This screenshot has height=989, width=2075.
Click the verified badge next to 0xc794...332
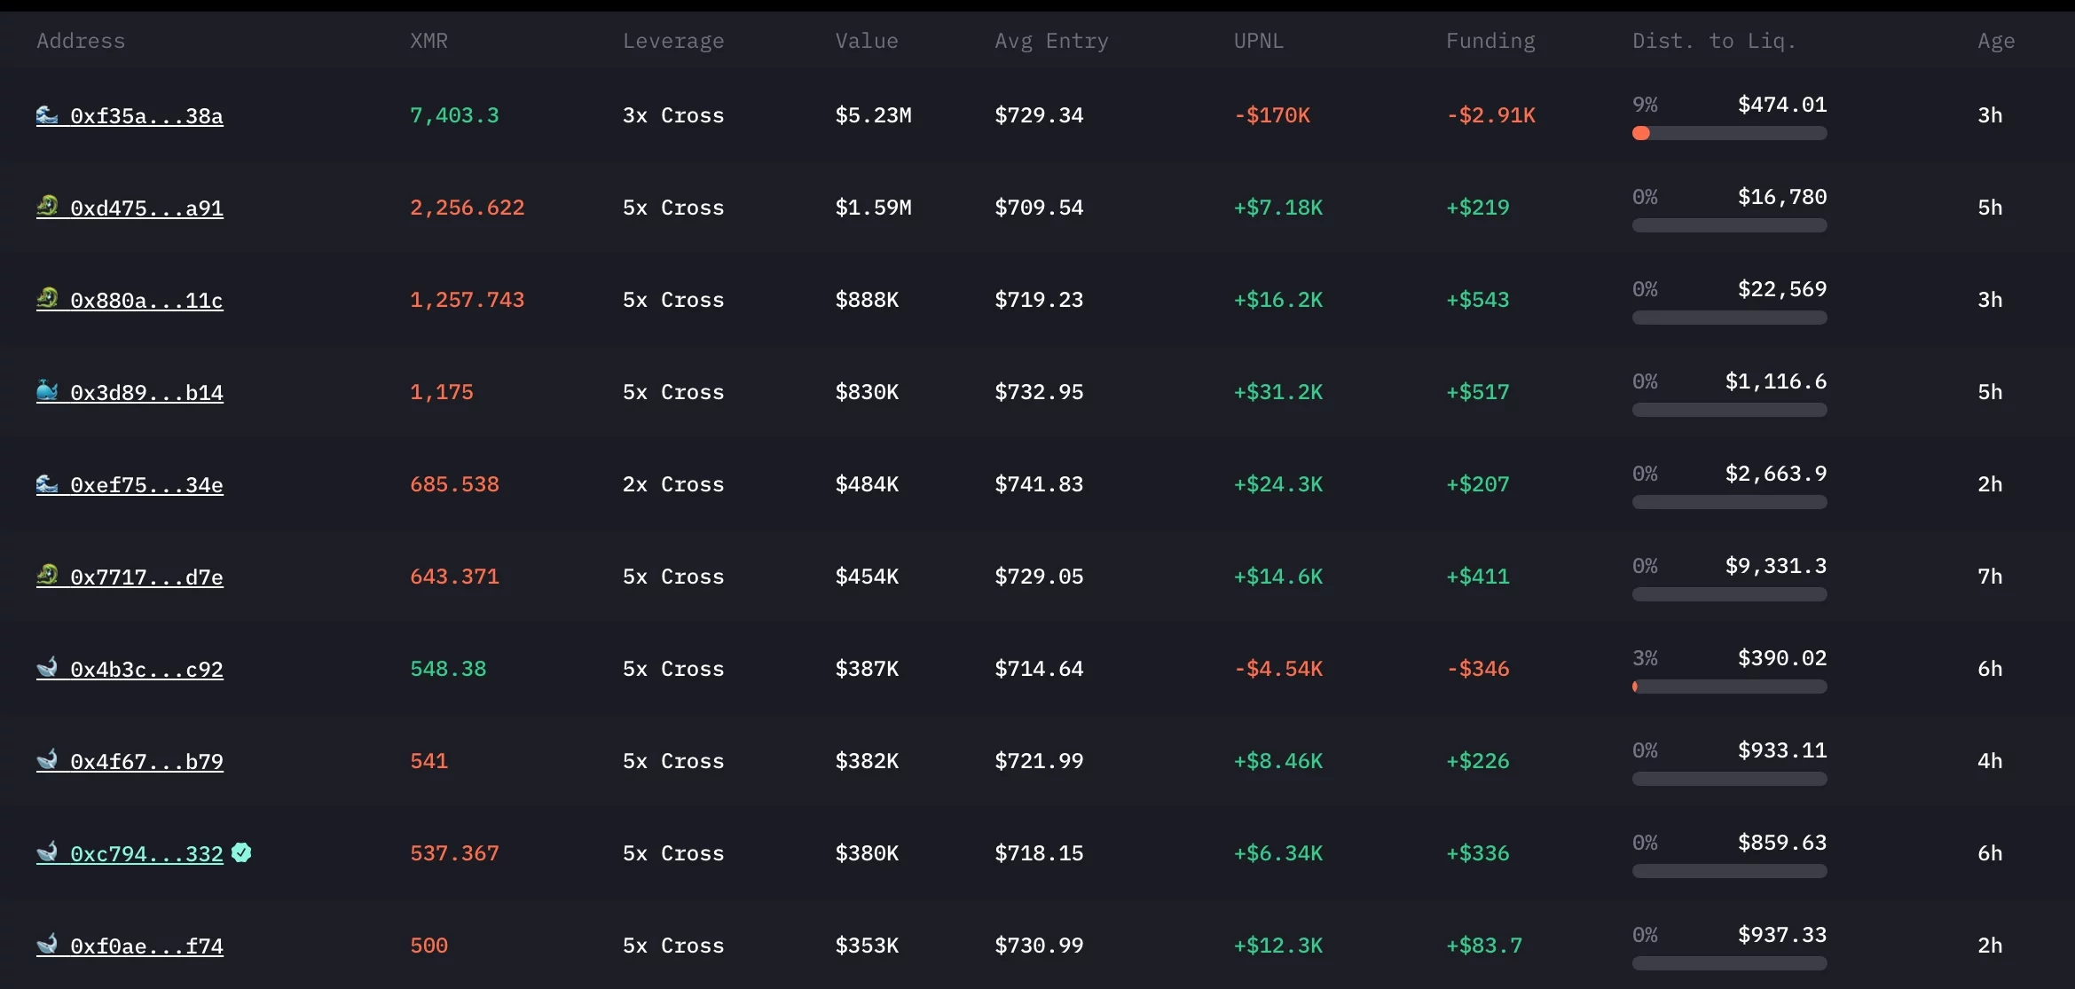(242, 852)
